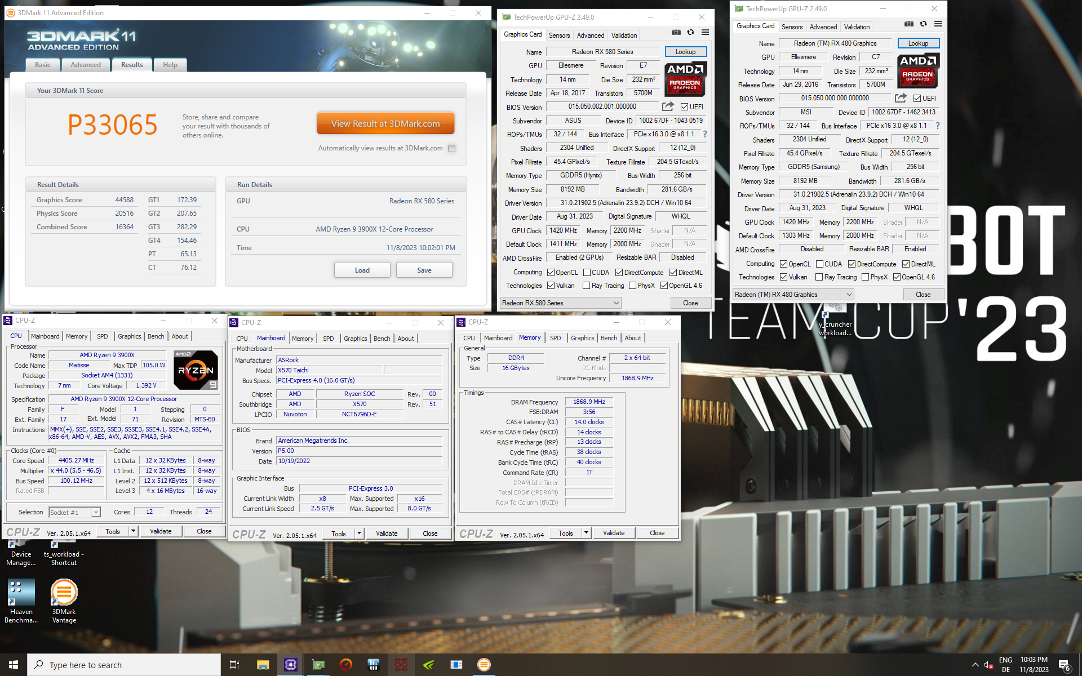This screenshot has width=1082, height=676.
Task: Open the Socket #1 selection dropdown in CPU-Z
Action: (74, 512)
